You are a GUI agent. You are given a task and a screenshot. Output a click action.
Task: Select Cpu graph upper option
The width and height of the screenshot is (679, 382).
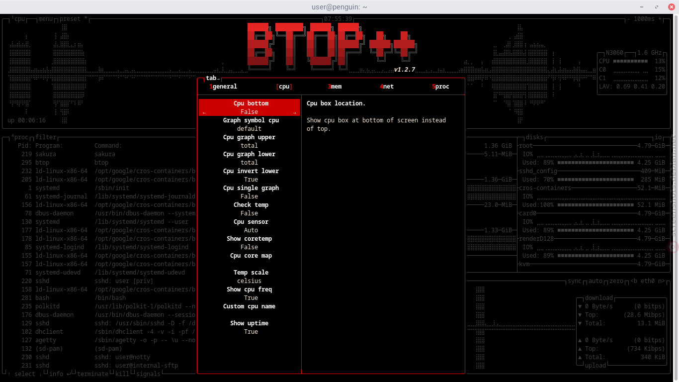[x=249, y=141]
